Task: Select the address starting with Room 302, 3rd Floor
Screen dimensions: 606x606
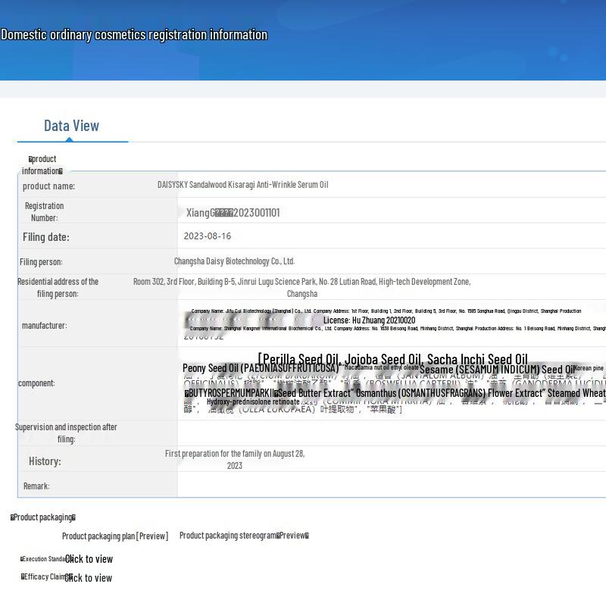Action: tap(301, 288)
